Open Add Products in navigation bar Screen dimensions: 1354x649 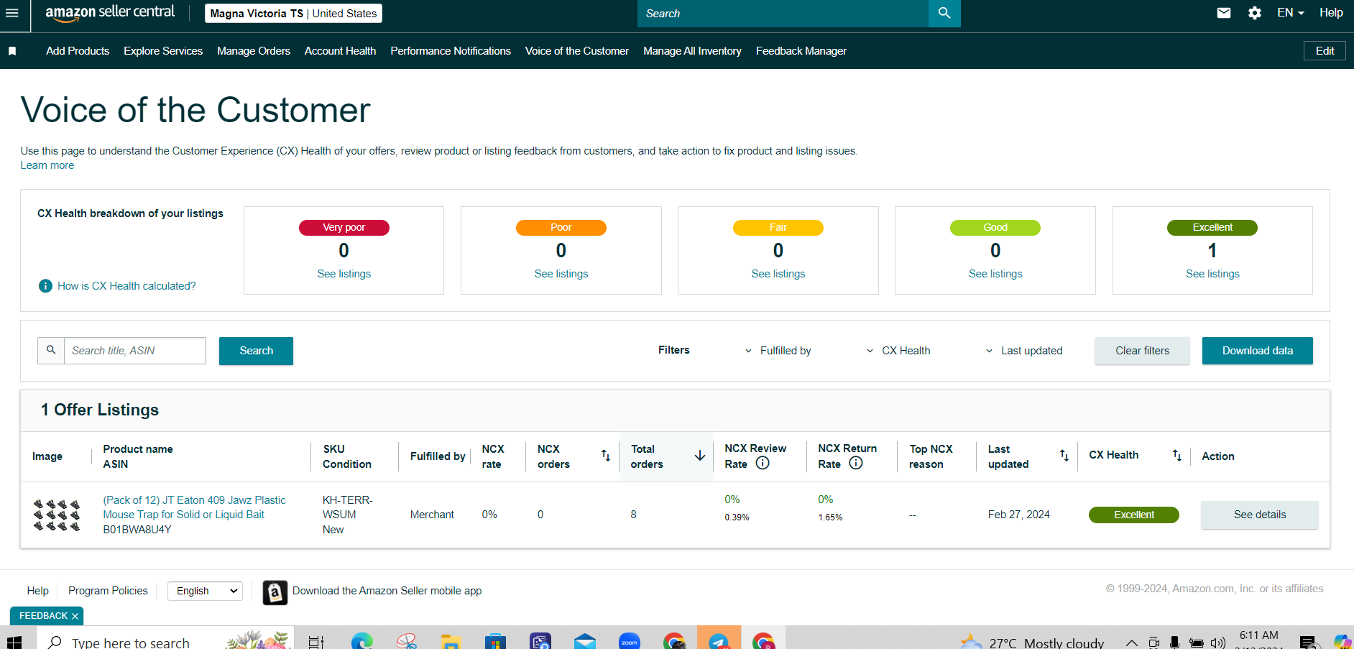[x=78, y=51]
